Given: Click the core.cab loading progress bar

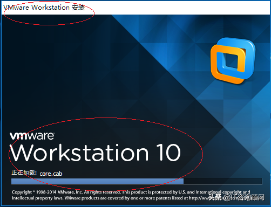Looking at the screenshot, I should [137, 181].
